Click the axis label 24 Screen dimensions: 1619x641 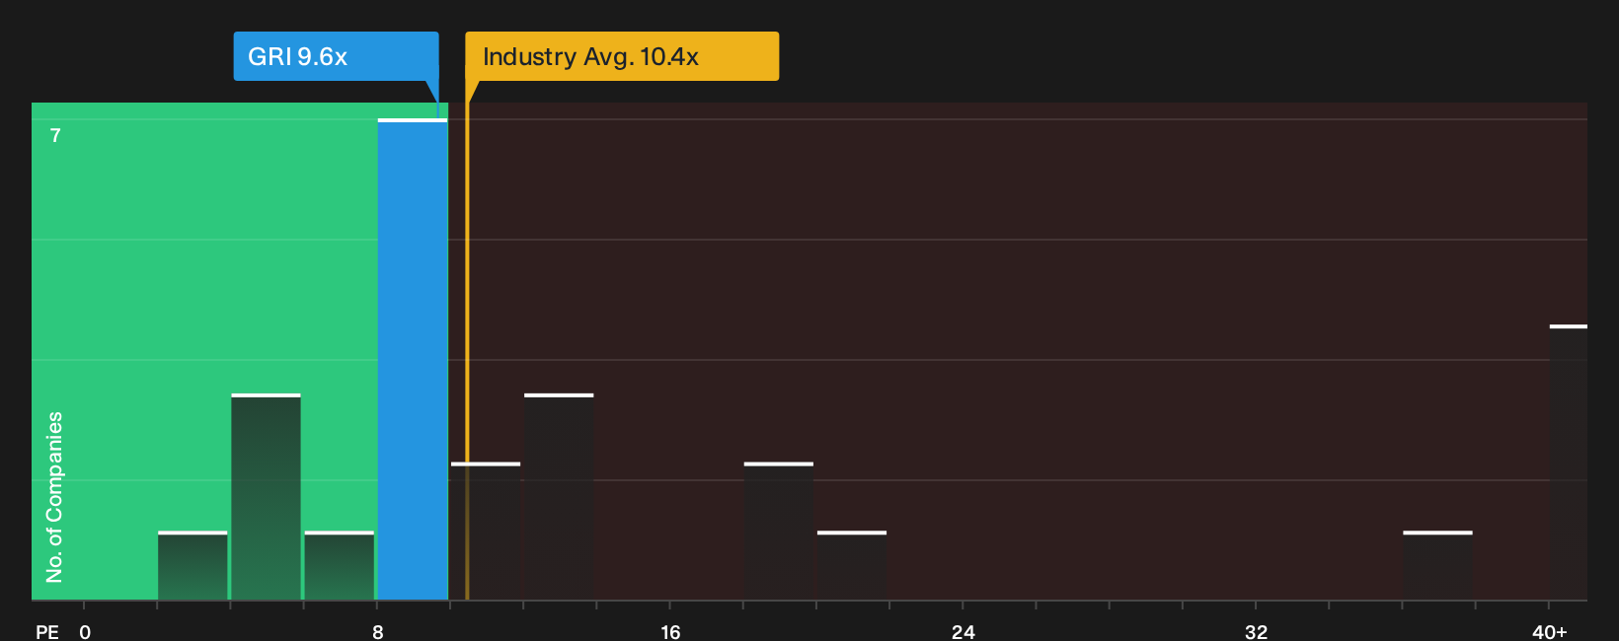[964, 631]
